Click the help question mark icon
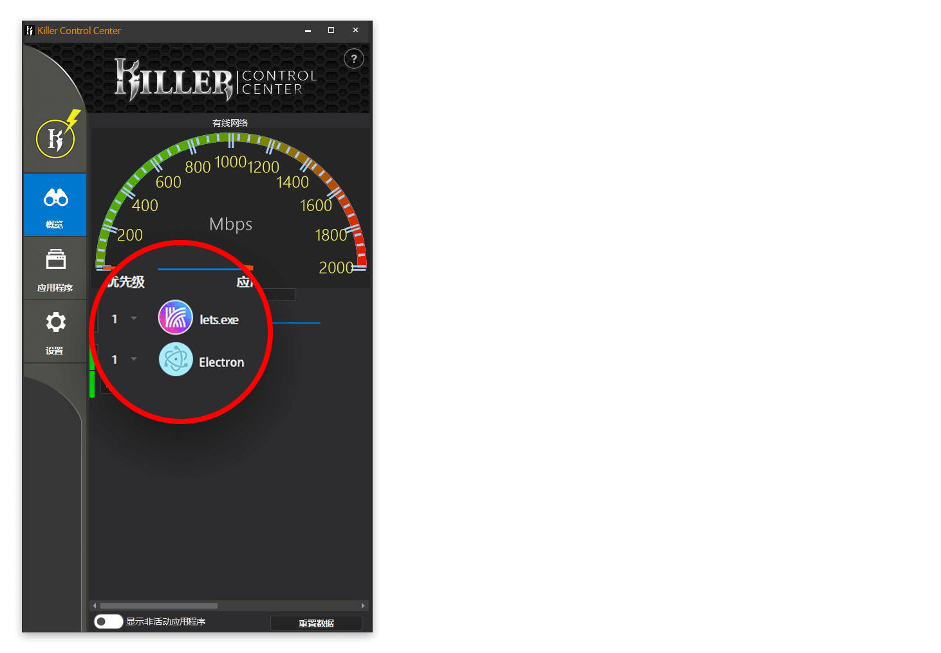This screenshot has width=941, height=653. (354, 59)
